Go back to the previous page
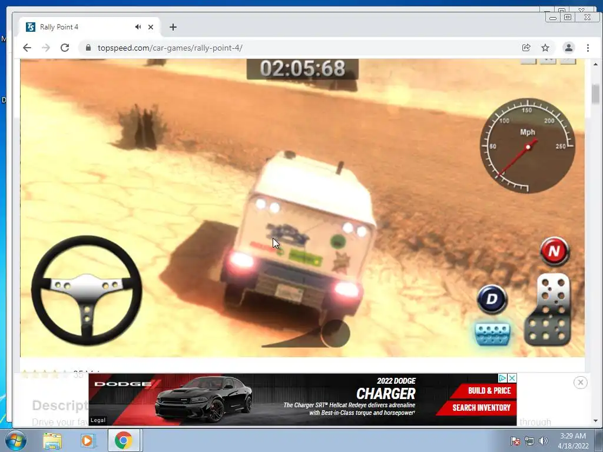Image resolution: width=603 pixels, height=452 pixels. [x=27, y=48]
